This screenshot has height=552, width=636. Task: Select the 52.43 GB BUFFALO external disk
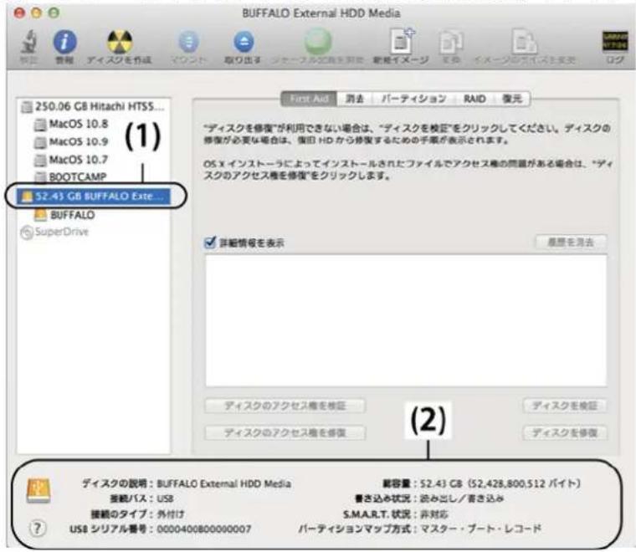[x=93, y=197]
